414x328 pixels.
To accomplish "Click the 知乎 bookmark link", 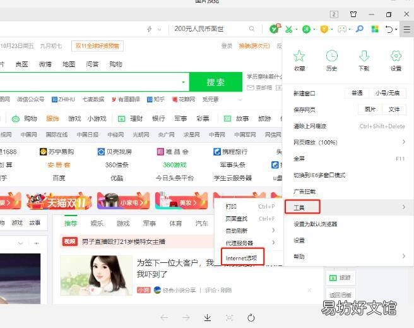I will pos(156,100).
